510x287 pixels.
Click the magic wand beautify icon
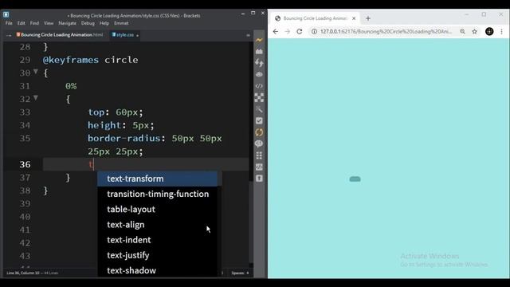point(259,109)
